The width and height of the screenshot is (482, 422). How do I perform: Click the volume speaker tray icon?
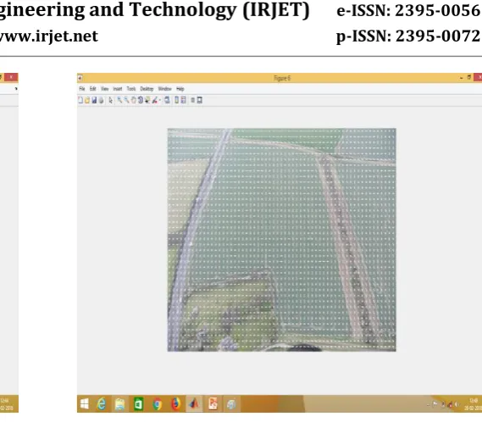tap(457, 404)
